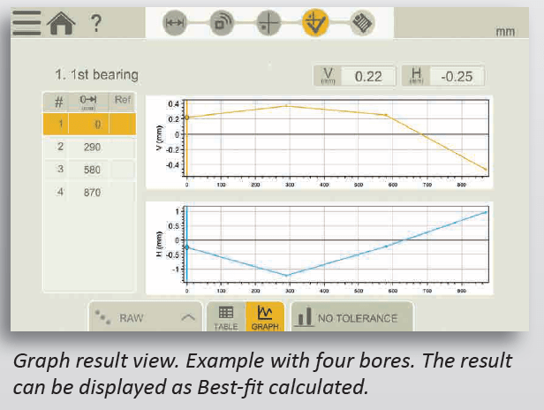
Task: Switch to the GRAPH view tab
Action: (x=264, y=317)
